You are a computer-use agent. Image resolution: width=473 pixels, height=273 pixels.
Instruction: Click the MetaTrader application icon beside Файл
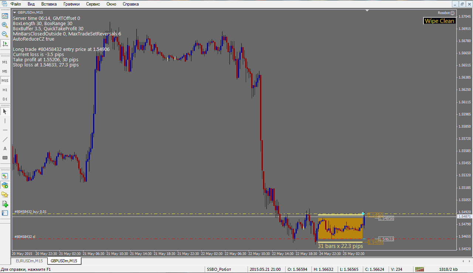pyautogui.click(x=5, y=4)
